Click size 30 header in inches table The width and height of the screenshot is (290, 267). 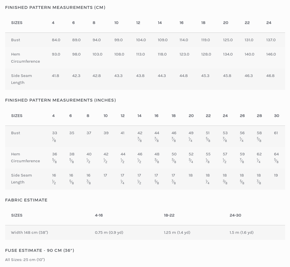coord(276,116)
